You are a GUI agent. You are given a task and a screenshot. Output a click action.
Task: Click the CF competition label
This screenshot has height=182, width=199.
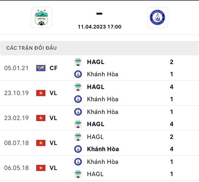point(53,68)
